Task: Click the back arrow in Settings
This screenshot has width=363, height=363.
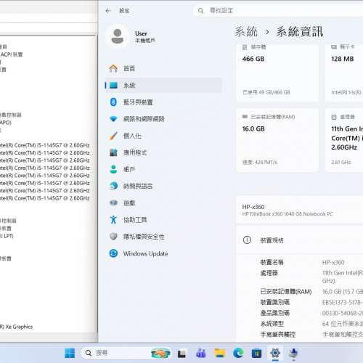Action: [x=108, y=11]
